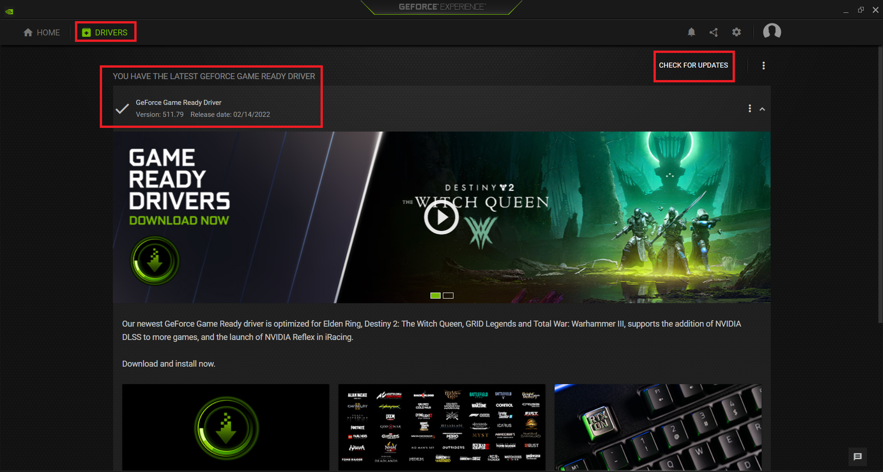This screenshot has height=472, width=883.
Task: Click the share icon
Action: click(x=714, y=32)
